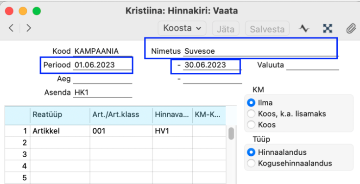The height and width of the screenshot is (184, 360).
Task: Click the Salvesta button
Action: coord(267,29)
